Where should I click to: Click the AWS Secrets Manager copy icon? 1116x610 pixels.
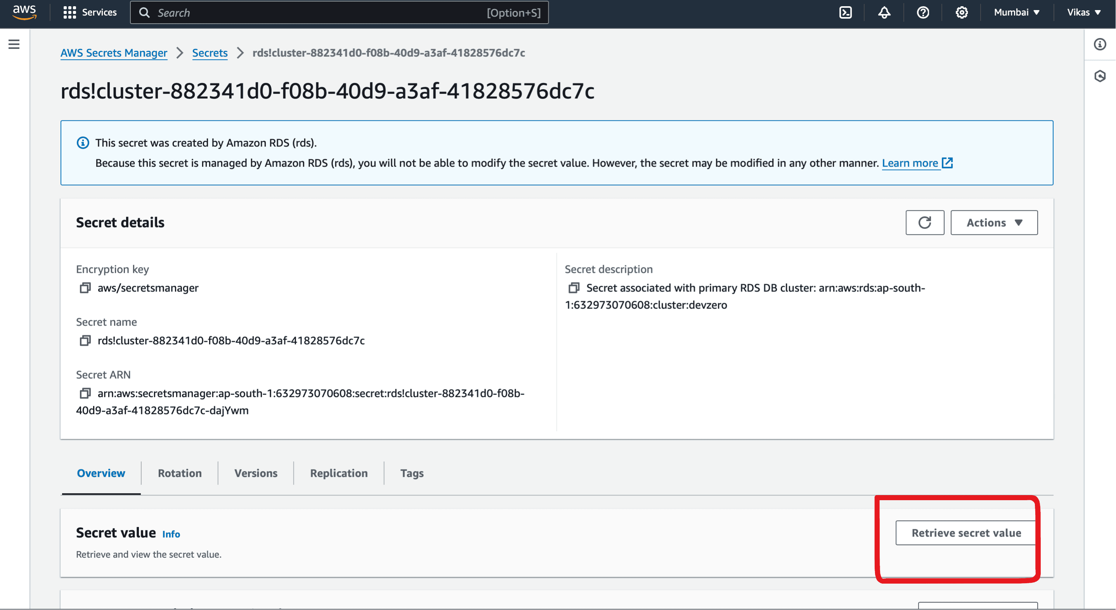(84, 288)
